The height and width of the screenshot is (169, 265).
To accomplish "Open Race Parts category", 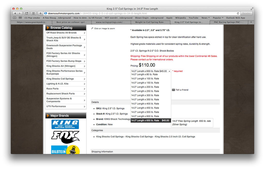I will 66,89.
